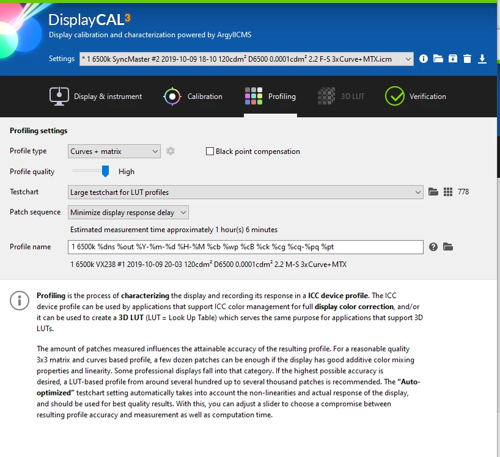Click the resolved profile name preview text

point(208,264)
